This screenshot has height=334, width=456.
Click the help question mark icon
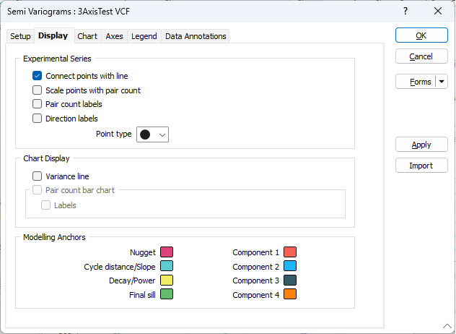point(405,12)
